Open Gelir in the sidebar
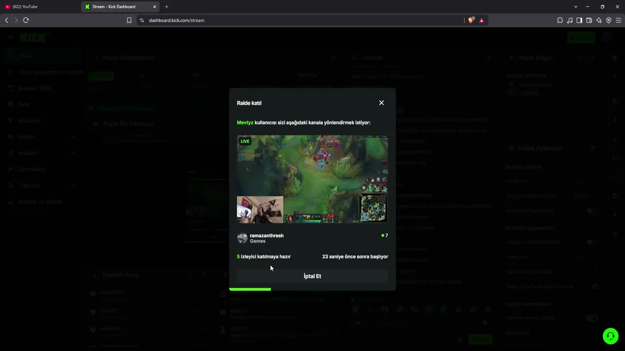Screen dimensions: 625x351 pyautogui.click(x=41, y=104)
